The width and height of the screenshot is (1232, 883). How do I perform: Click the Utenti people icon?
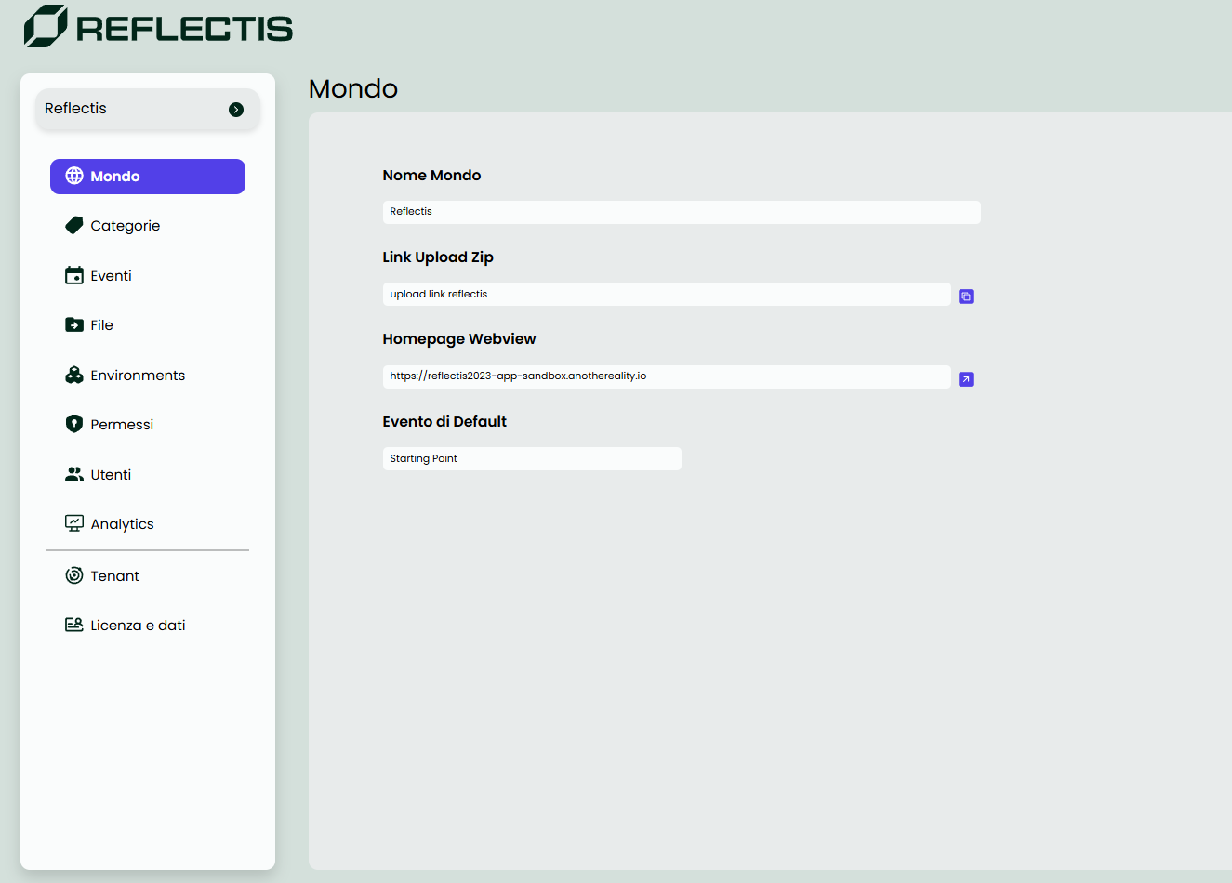(74, 475)
